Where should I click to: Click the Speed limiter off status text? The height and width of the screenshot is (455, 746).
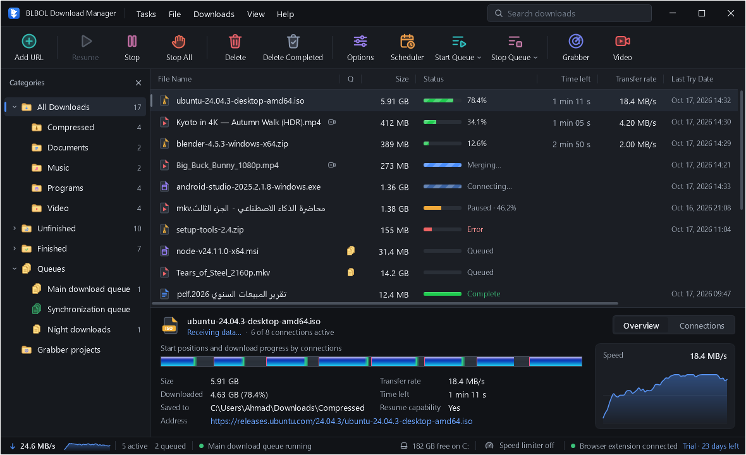[527, 446]
